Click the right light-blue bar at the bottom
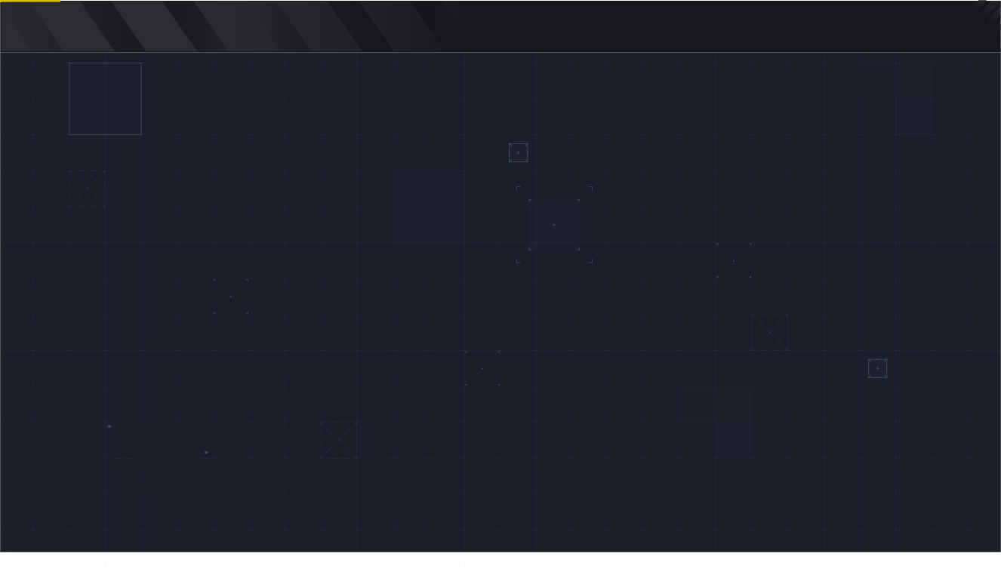This screenshot has height=581, width=1001. coord(772,566)
